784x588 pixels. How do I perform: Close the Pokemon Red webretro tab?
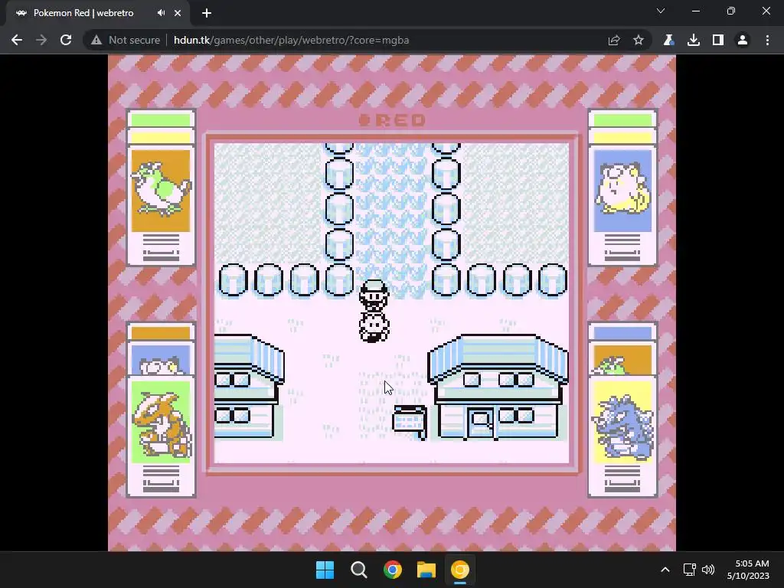[178, 13]
